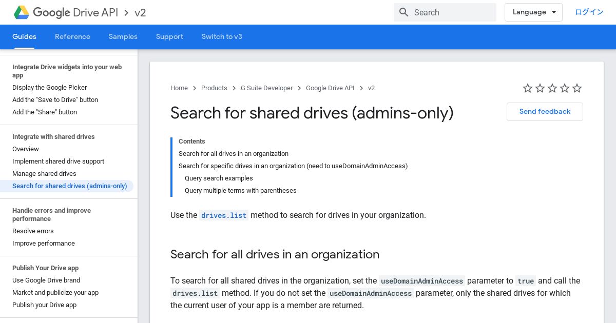
Task: Jump to Query search examples section
Action: [219, 178]
